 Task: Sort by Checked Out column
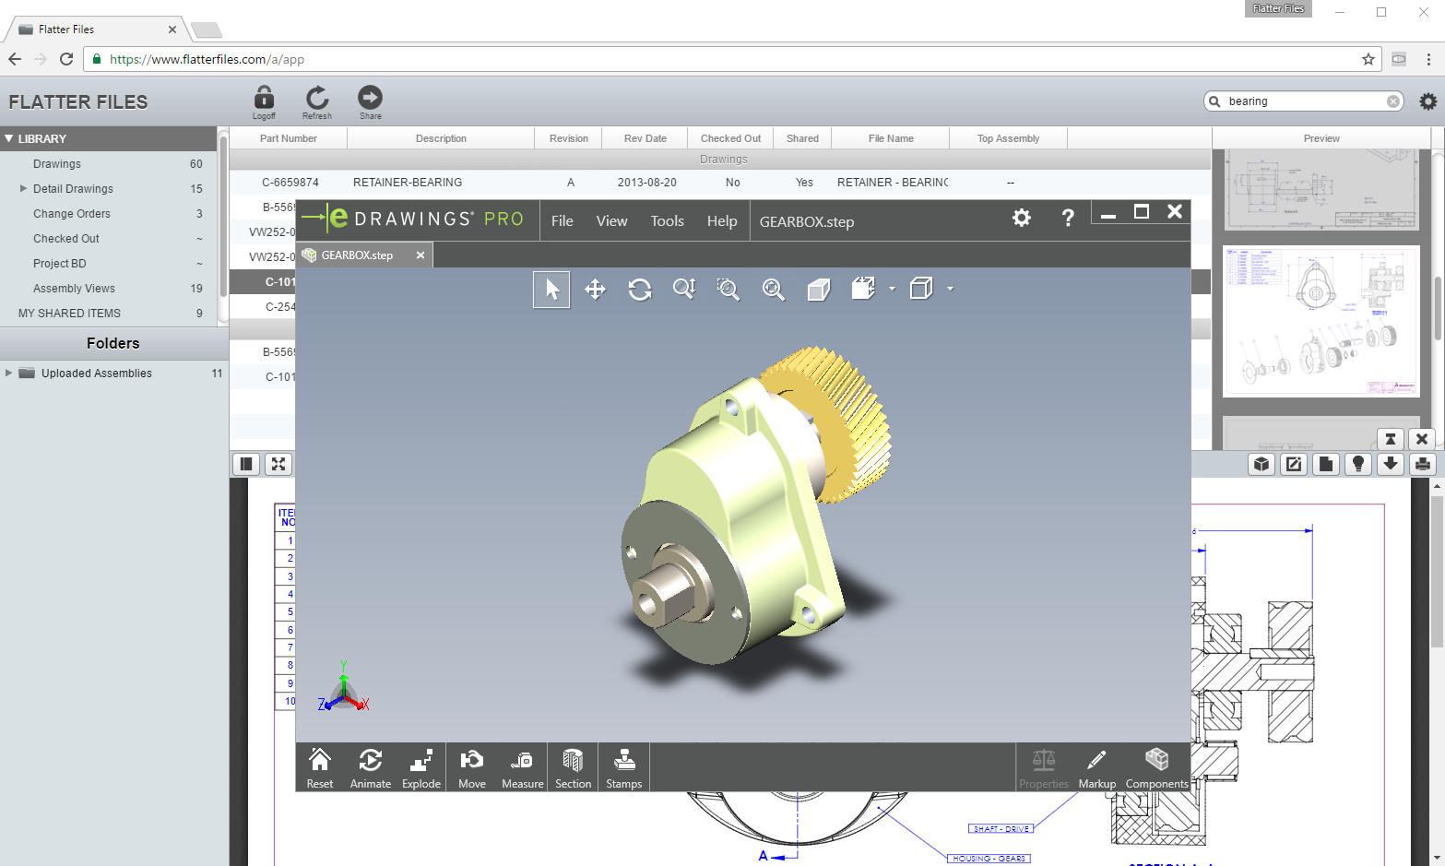click(730, 138)
